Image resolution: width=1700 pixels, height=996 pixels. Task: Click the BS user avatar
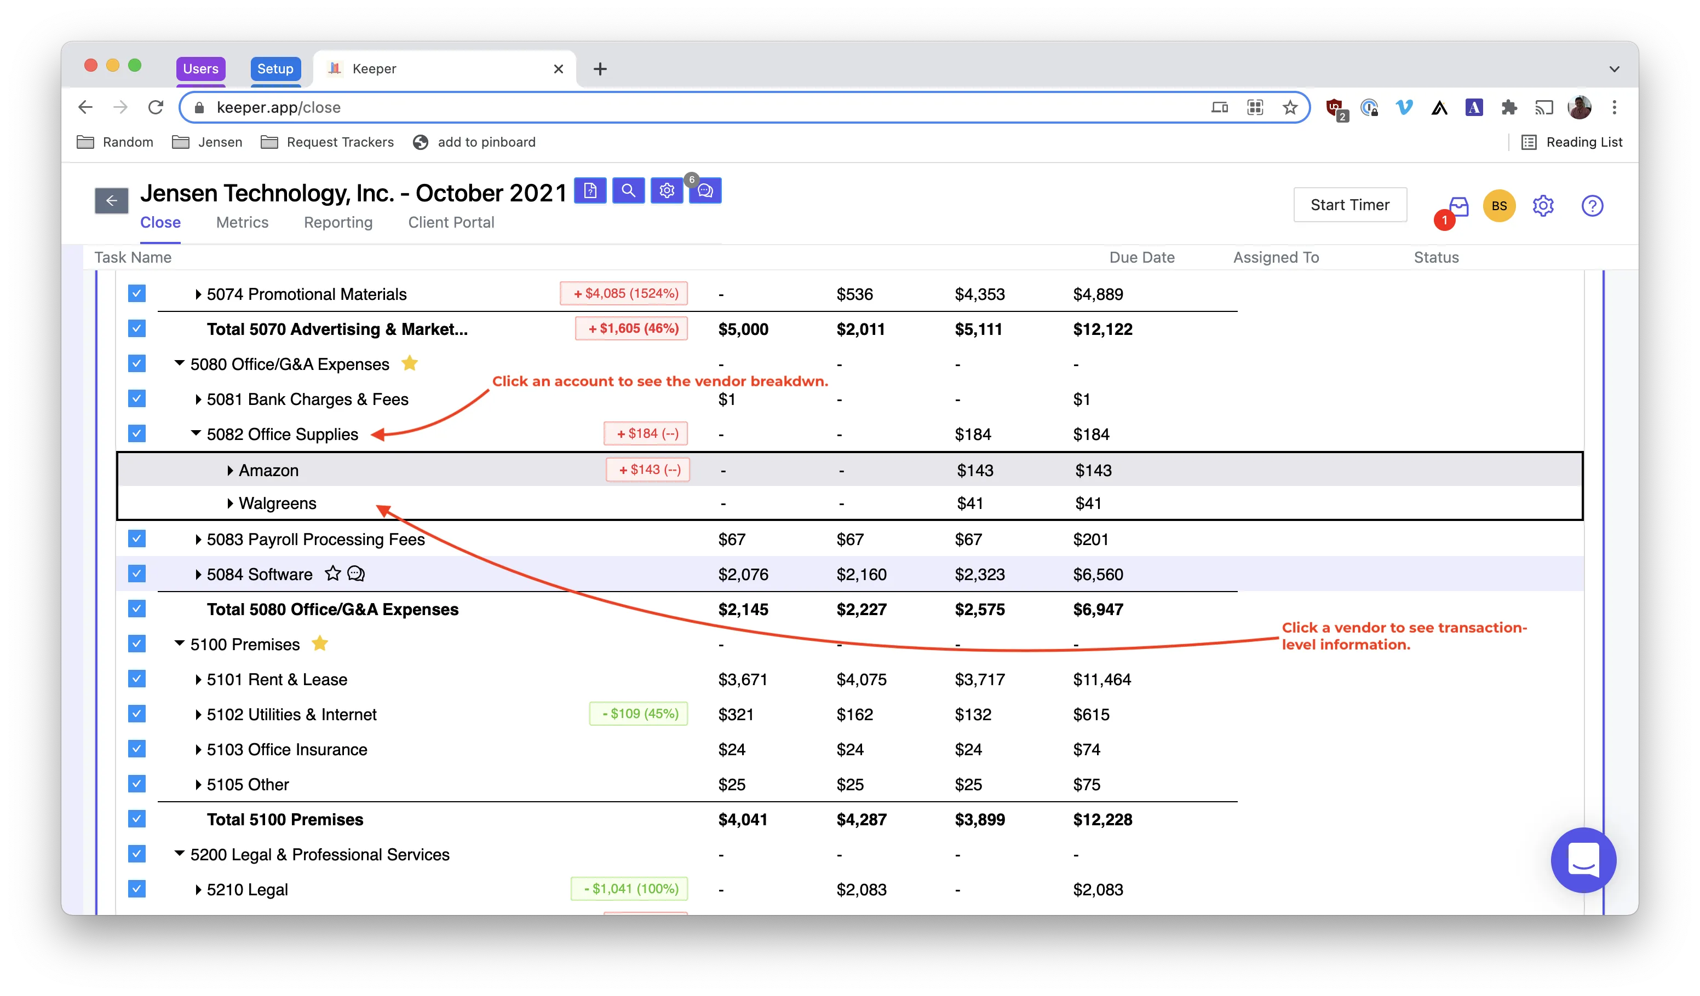click(1499, 206)
